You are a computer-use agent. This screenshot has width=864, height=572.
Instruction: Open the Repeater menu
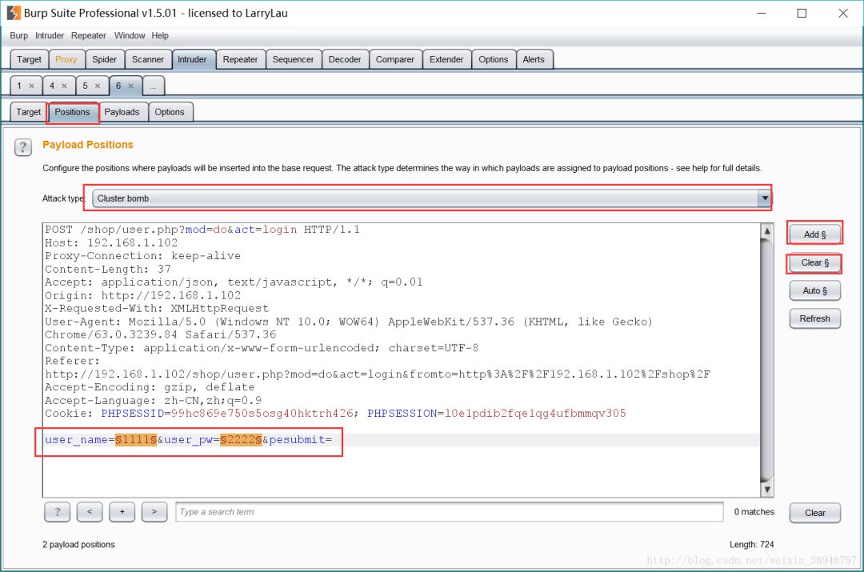click(88, 35)
